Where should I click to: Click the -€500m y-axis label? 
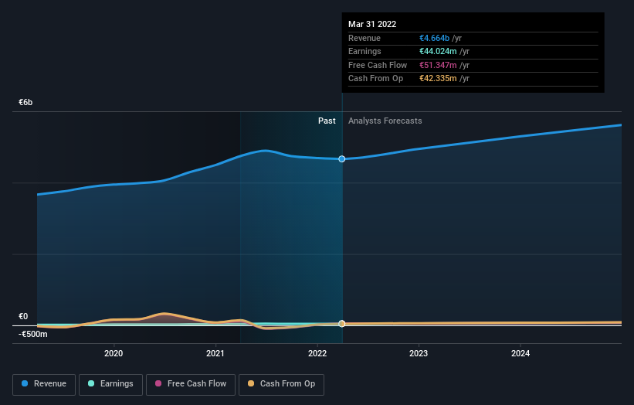[33, 334]
